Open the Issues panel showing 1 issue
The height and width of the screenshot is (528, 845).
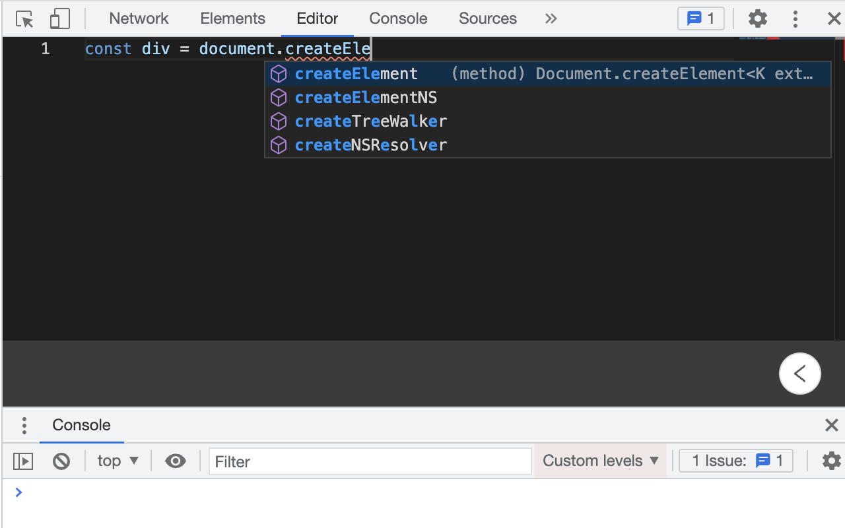click(701, 18)
